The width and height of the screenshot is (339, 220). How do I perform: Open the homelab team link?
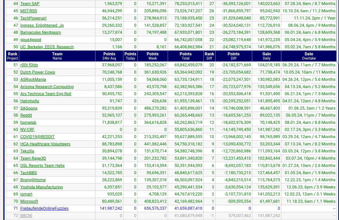click(x=28, y=123)
